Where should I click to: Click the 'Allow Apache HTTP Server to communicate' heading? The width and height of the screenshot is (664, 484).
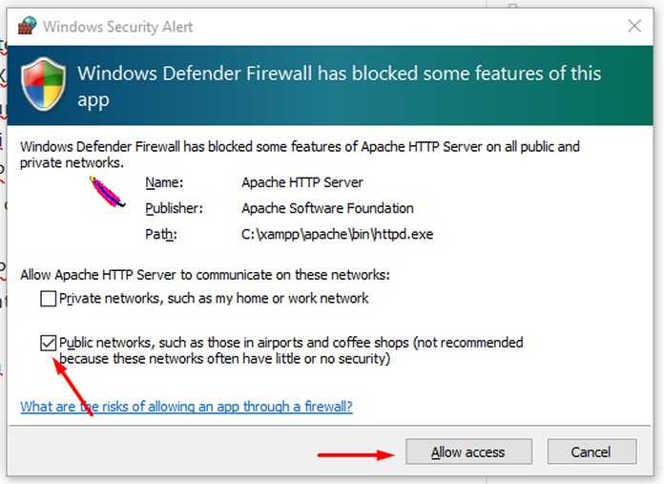click(205, 275)
